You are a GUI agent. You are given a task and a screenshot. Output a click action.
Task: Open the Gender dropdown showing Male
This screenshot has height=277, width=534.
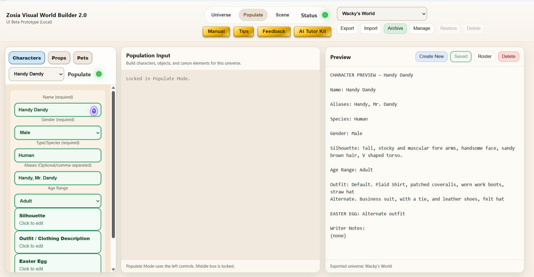click(58, 133)
